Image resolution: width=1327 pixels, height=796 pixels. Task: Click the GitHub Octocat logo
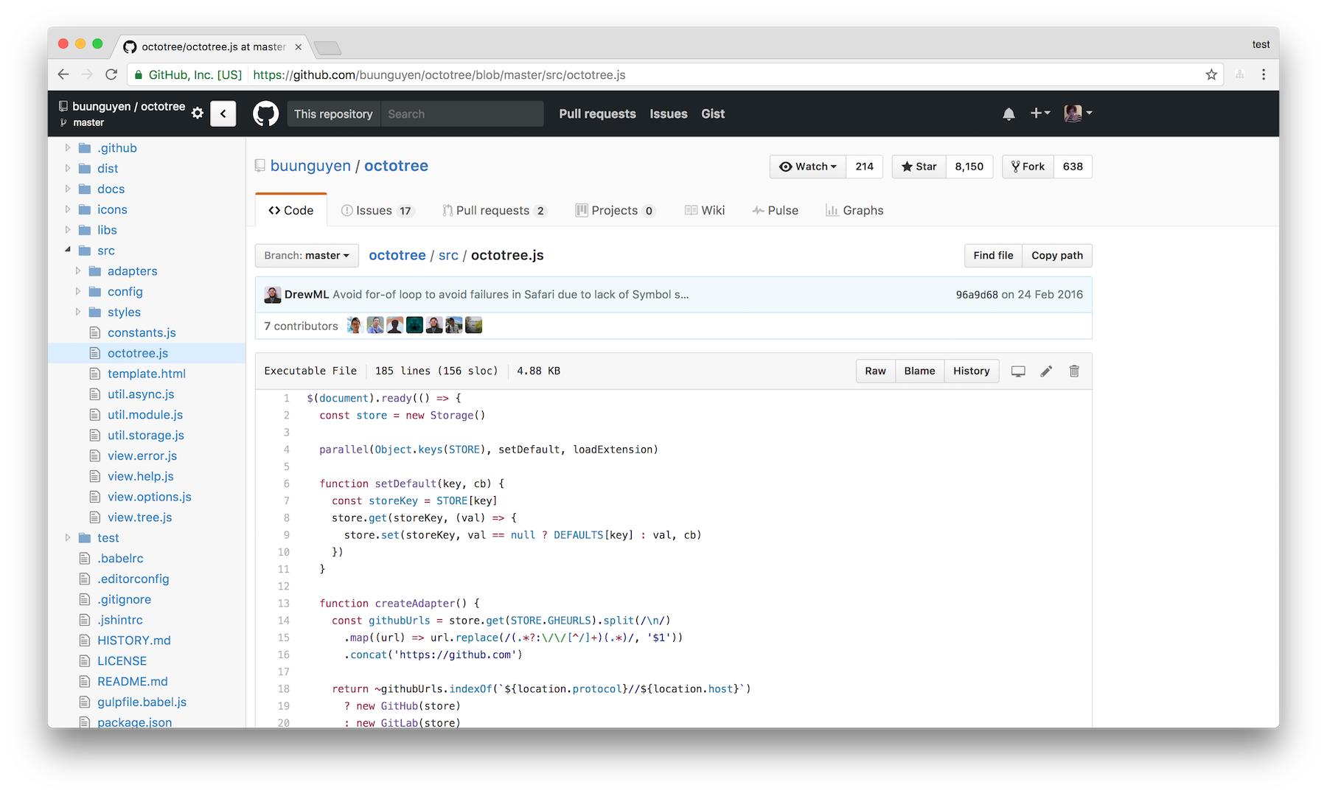[265, 114]
